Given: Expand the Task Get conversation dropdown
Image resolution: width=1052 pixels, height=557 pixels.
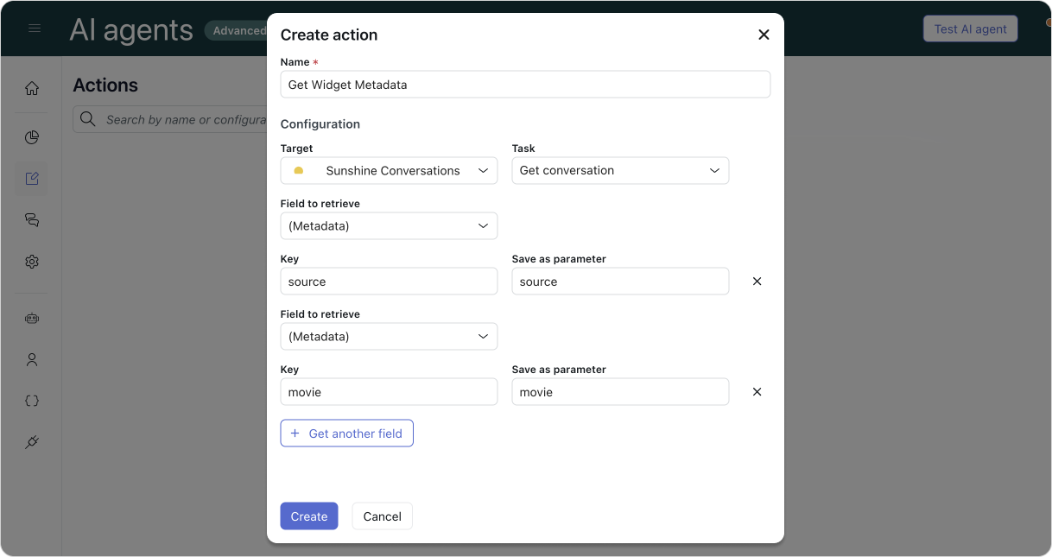Looking at the screenshot, I should [x=620, y=171].
